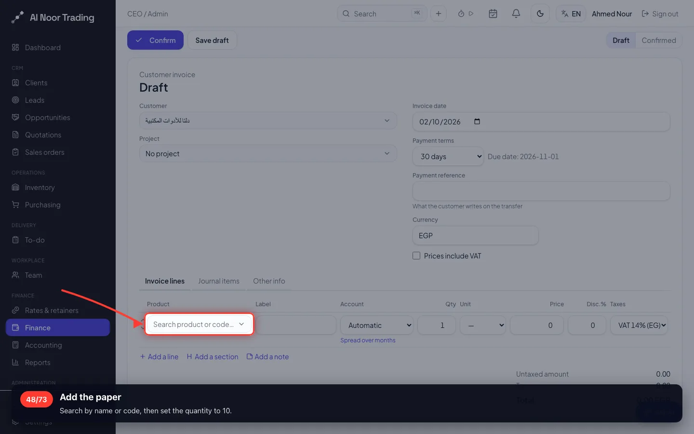Click the Spread over months link
The image size is (694, 434).
click(368, 340)
